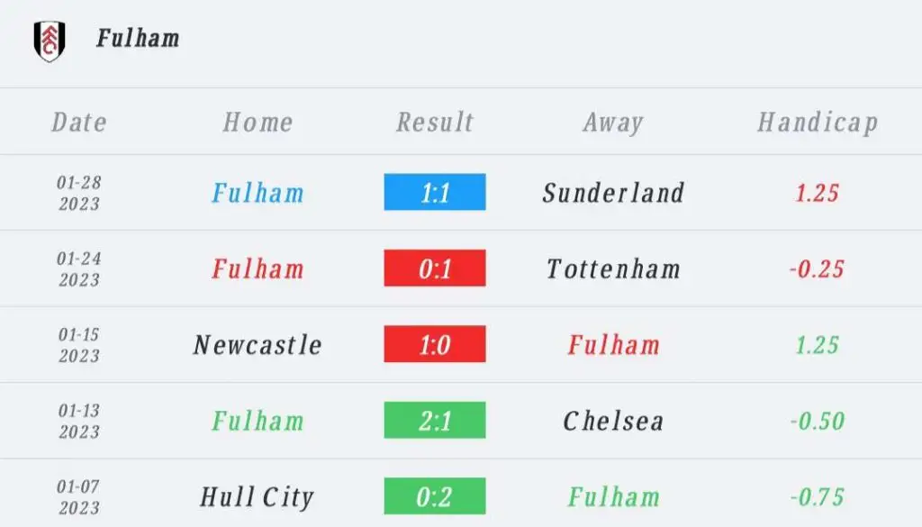The image size is (922, 527).
Task: Select the Away column header
Action: pos(613,123)
